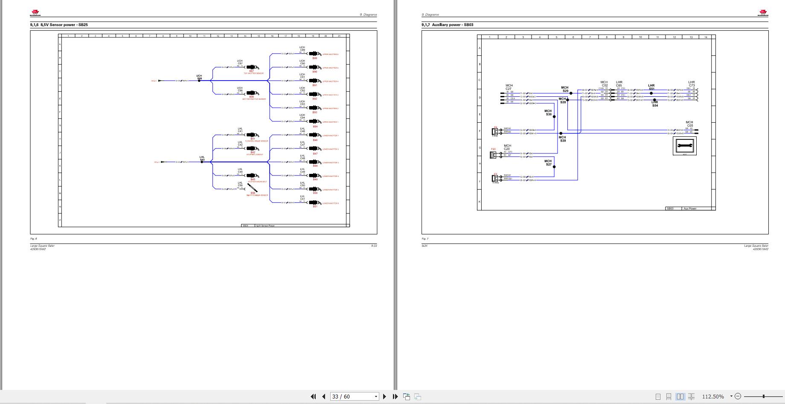Click the zoom out minus icon

[x=738, y=396]
